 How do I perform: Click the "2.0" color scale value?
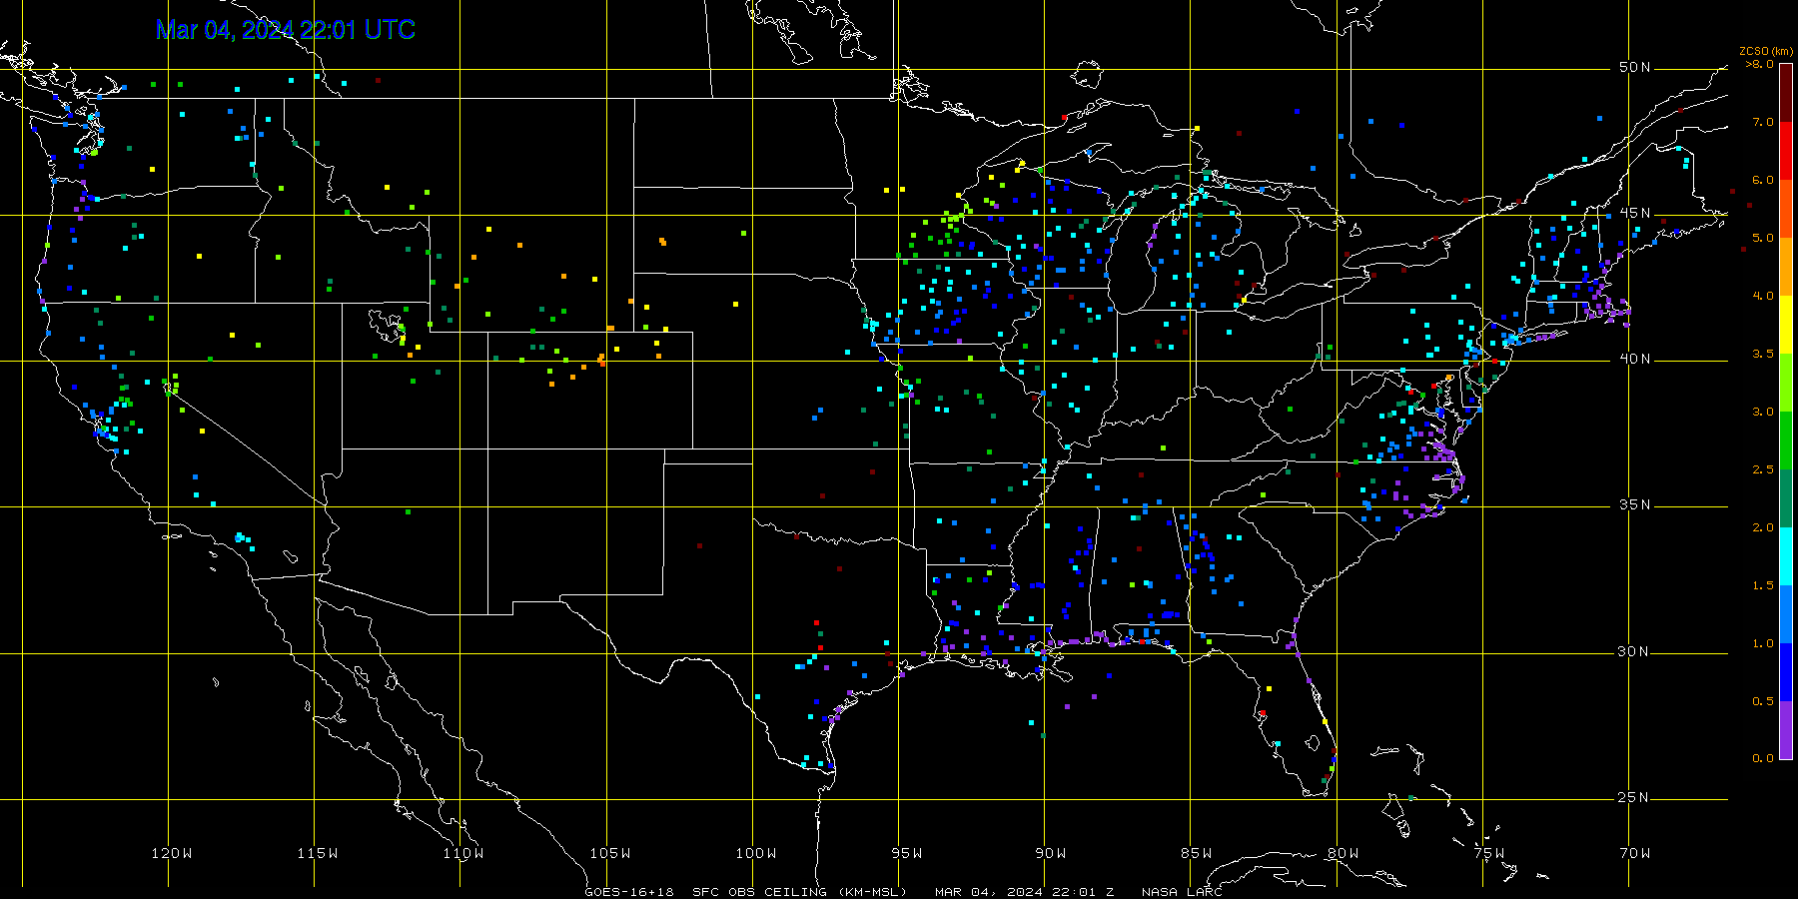[x=1763, y=527]
